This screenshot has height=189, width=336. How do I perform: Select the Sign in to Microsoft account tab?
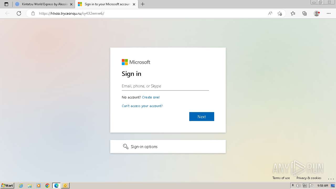tap(107, 4)
